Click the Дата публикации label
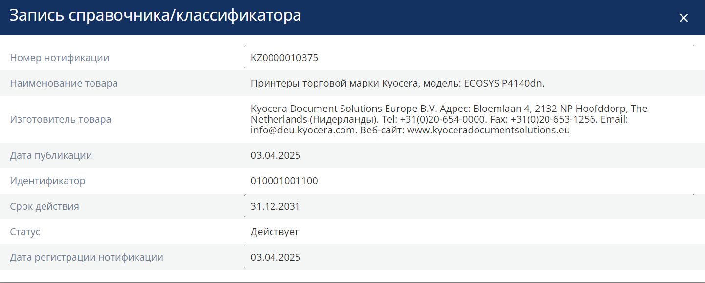Screen dimensions: 705x283 click(51, 155)
